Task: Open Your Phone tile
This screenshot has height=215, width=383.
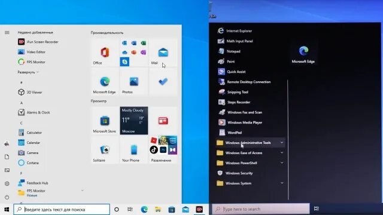Action: (134, 150)
